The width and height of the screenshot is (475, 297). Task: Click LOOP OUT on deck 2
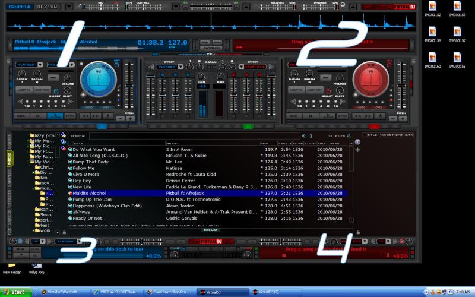pyautogui.click(x=315, y=90)
